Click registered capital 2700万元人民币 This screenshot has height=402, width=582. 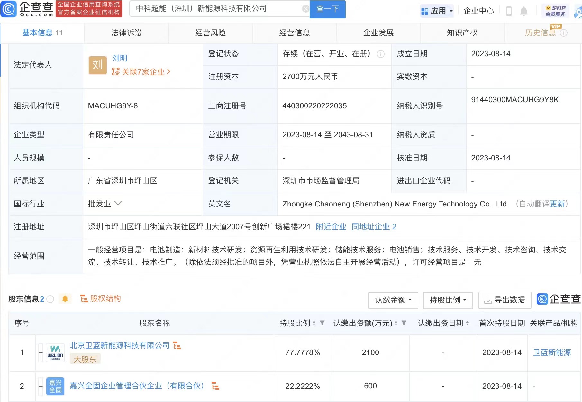310,77
